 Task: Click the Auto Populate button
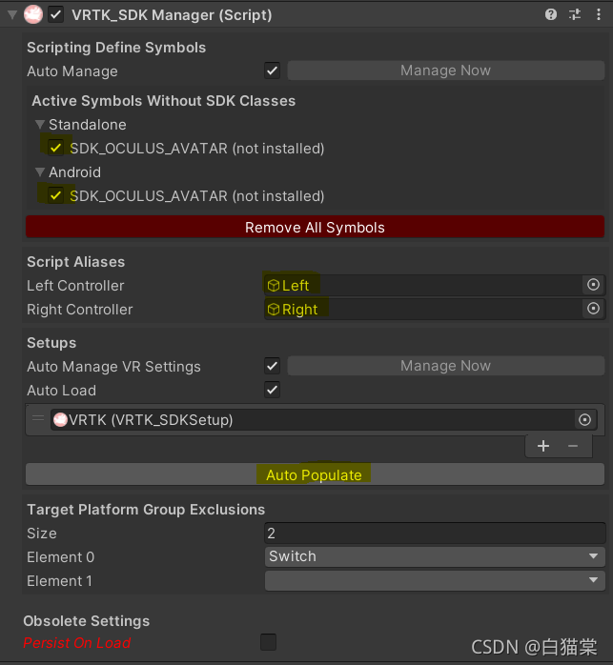point(315,474)
